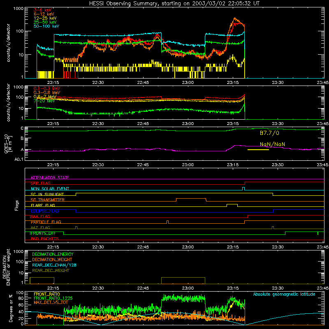Click the FRONT_RATIO_1225 legend label
This screenshot has width=329, height=329.
pos(53,298)
